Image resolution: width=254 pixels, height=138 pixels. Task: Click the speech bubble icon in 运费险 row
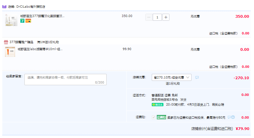pyautogui.click(x=229, y=117)
